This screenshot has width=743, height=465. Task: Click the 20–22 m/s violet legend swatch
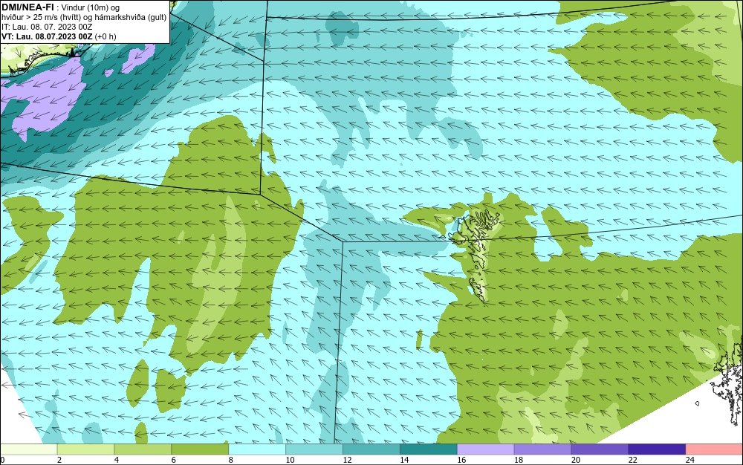(x=600, y=449)
